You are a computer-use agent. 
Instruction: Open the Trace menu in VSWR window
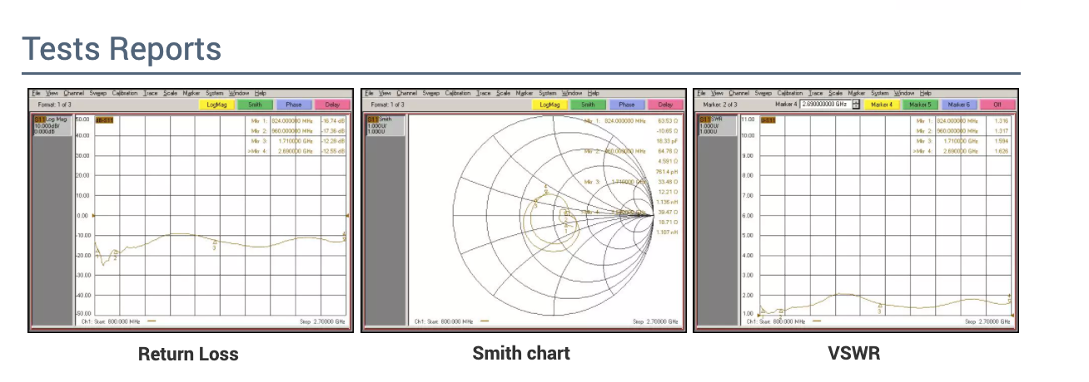(x=815, y=93)
